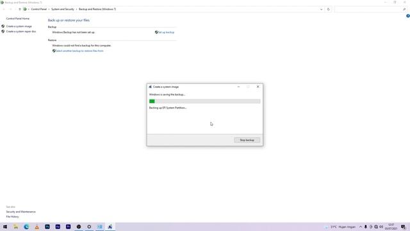Click the search magnifier icon
410x231 pixels.
click(404, 9)
